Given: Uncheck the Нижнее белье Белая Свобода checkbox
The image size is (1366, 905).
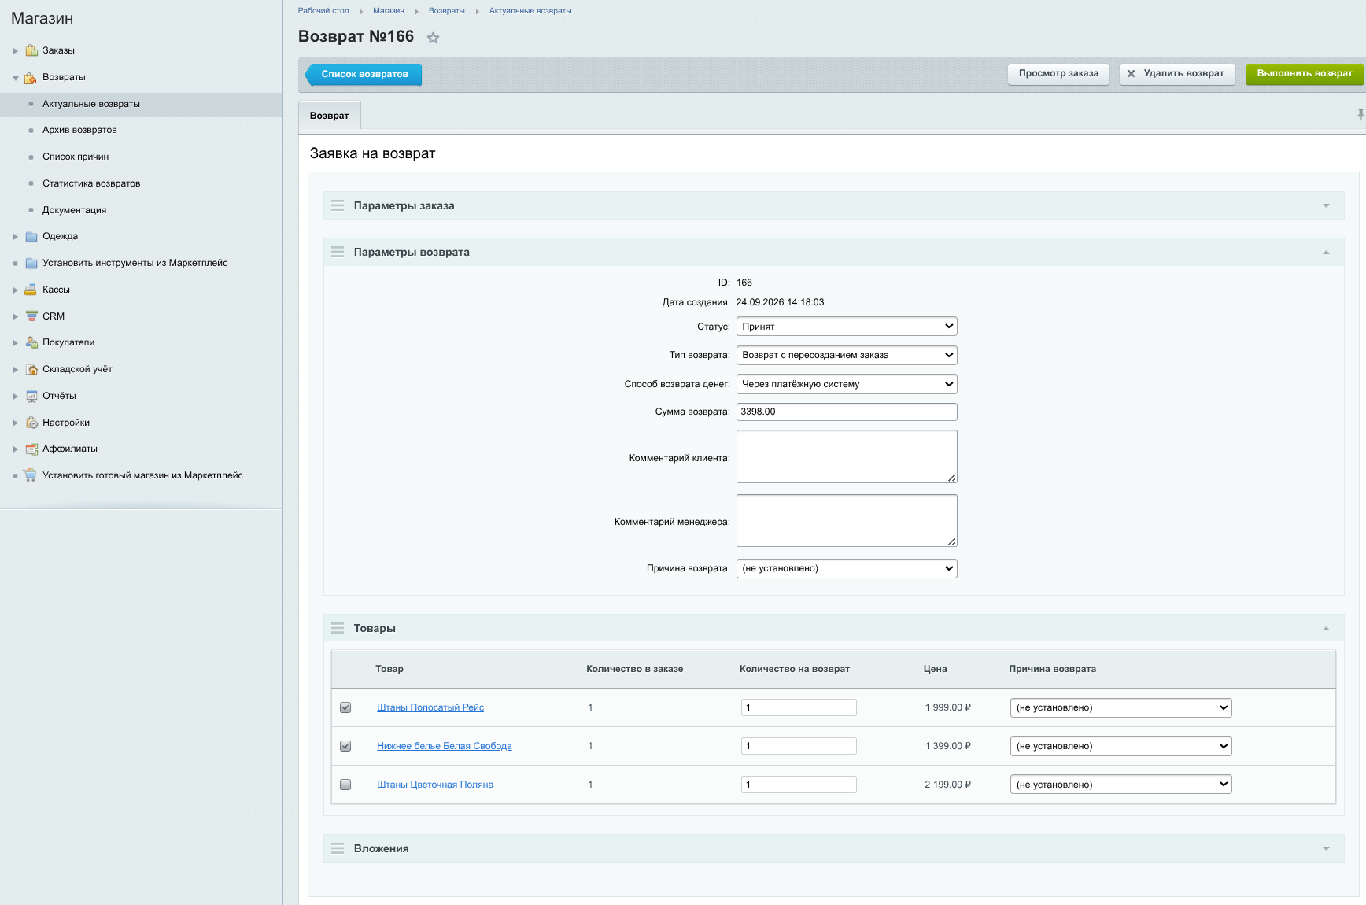Looking at the screenshot, I should tap(345, 746).
